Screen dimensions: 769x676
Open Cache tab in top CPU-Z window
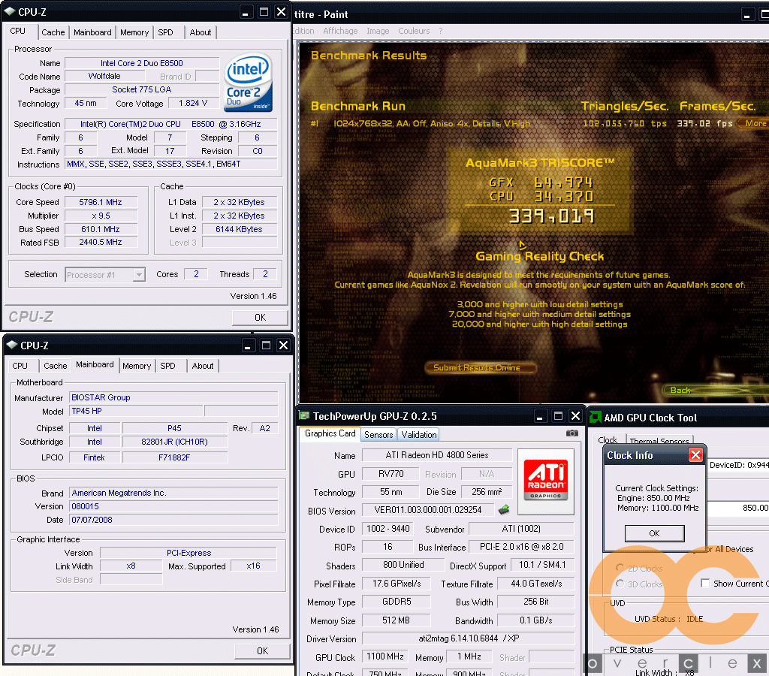[53, 32]
